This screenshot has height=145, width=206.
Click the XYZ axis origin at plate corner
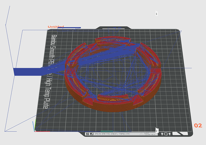point(34,131)
